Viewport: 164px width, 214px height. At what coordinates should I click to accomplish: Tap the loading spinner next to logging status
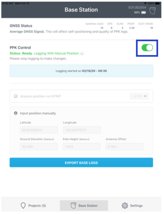pyautogui.click(x=82, y=53)
